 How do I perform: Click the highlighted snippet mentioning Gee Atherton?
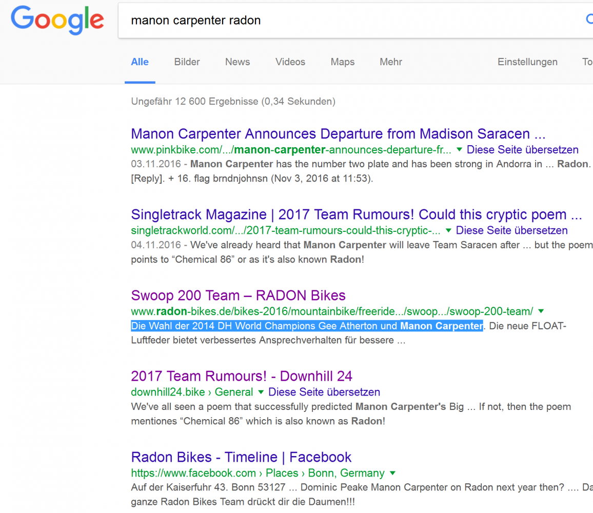(x=307, y=326)
